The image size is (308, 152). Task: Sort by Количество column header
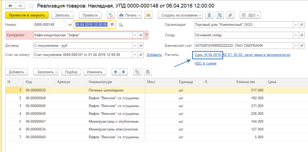250,82
